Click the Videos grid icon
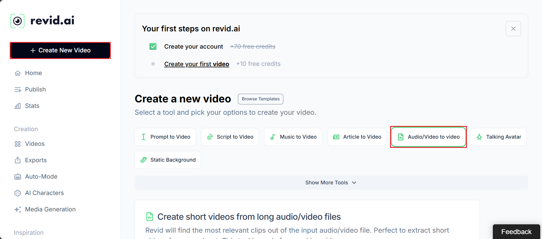The image size is (542, 239). coord(18,144)
